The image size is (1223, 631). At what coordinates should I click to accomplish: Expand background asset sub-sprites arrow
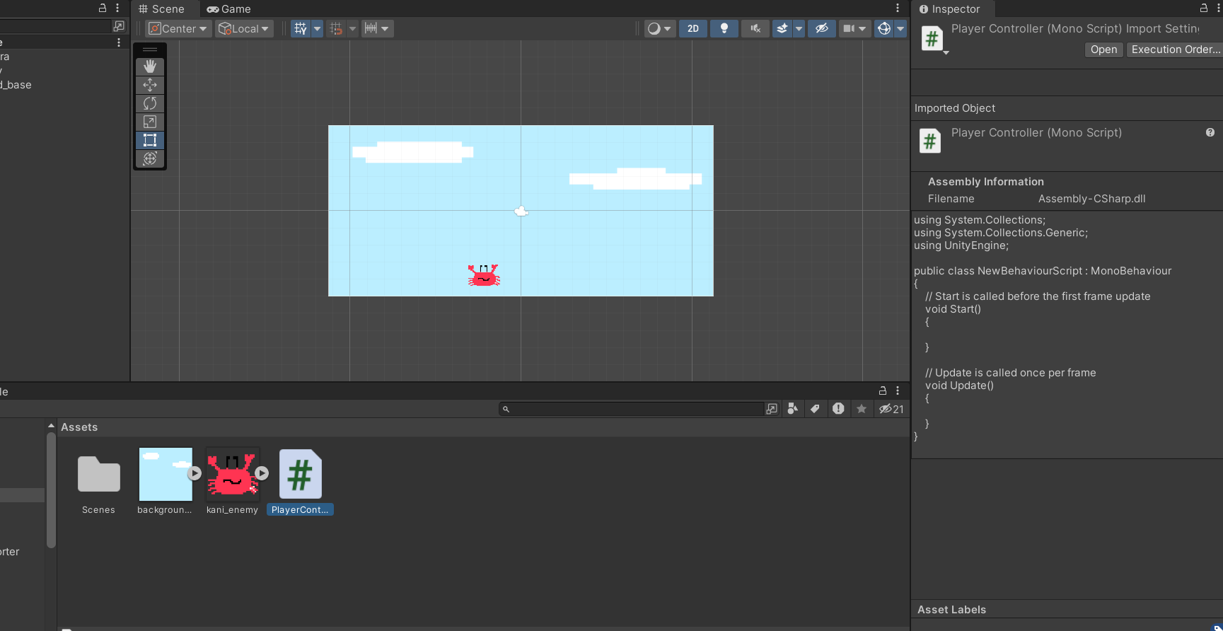point(195,473)
